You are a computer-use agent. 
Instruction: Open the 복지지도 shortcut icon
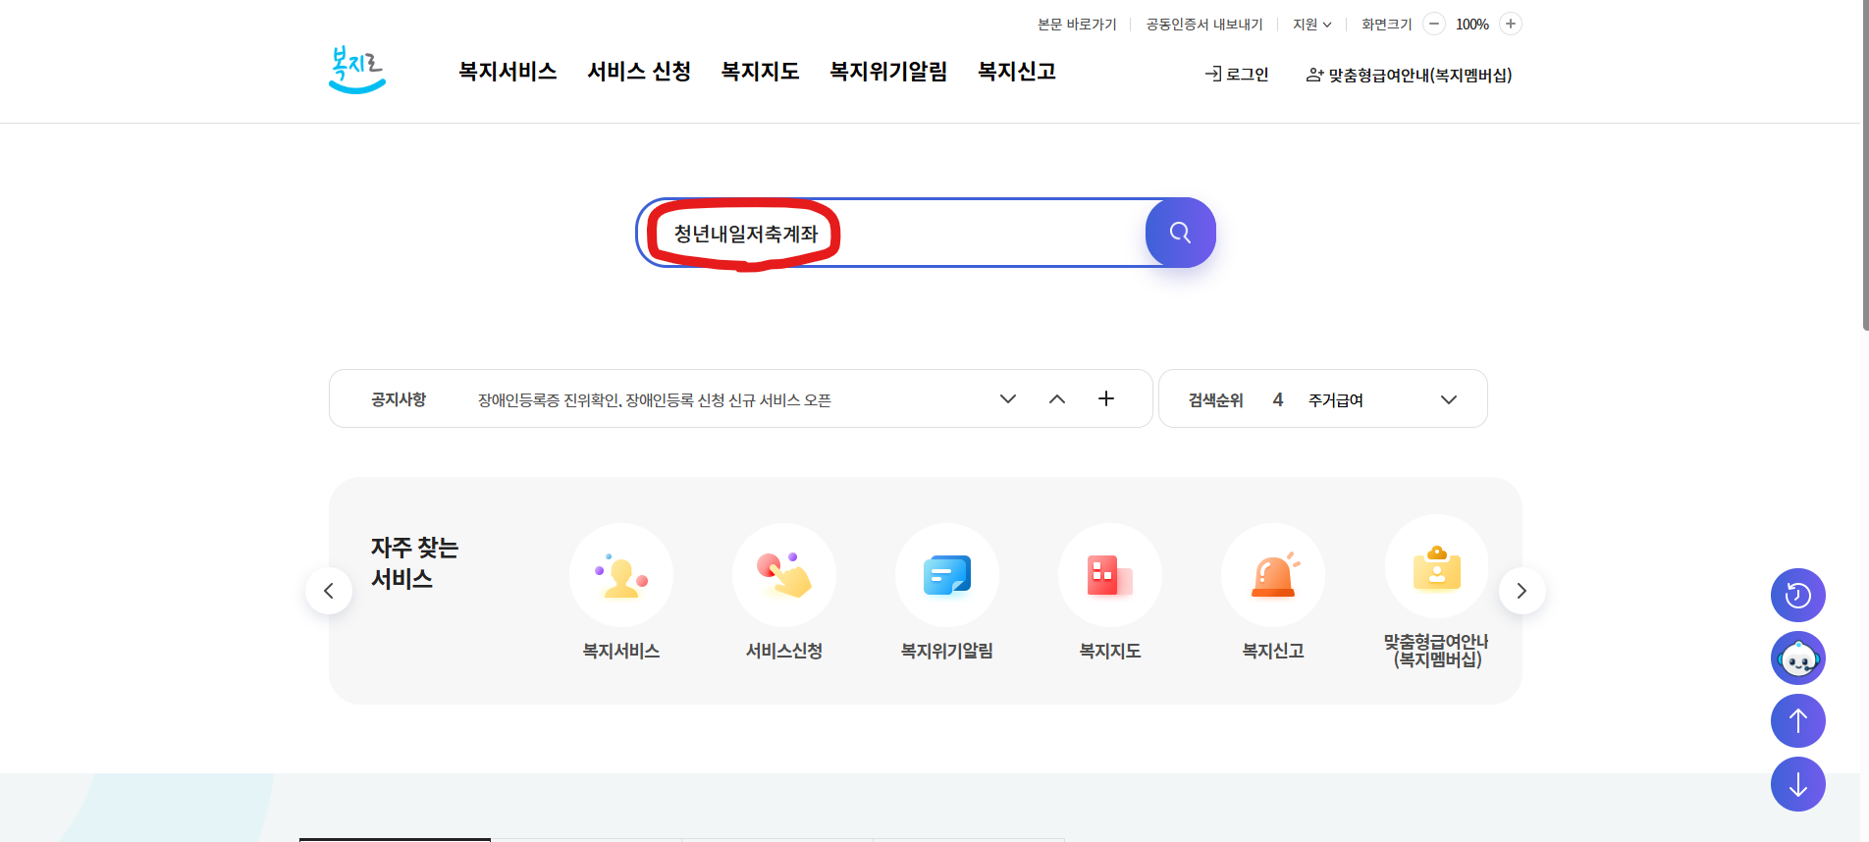[1110, 575]
